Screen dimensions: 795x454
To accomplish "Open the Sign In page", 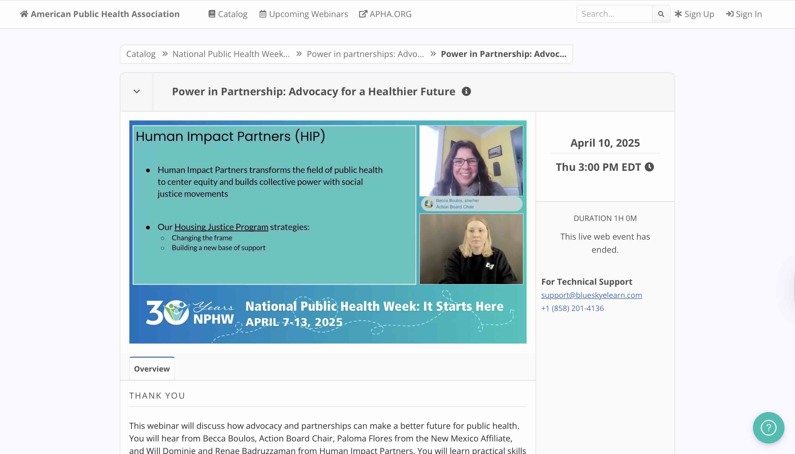I will [x=744, y=14].
